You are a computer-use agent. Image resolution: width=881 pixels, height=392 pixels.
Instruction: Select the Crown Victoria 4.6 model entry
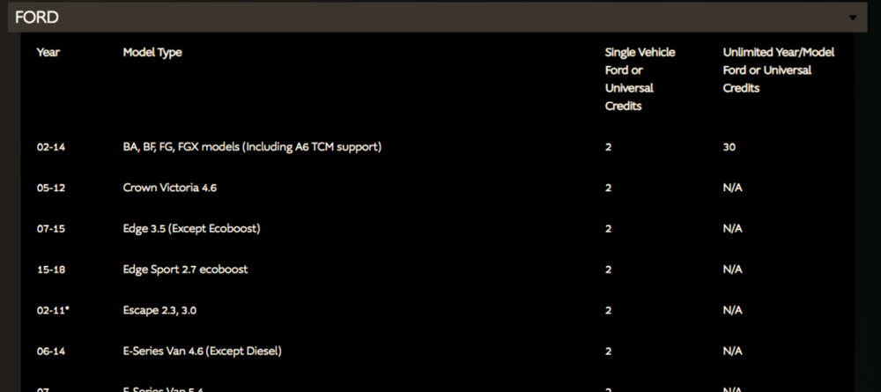tap(170, 188)
